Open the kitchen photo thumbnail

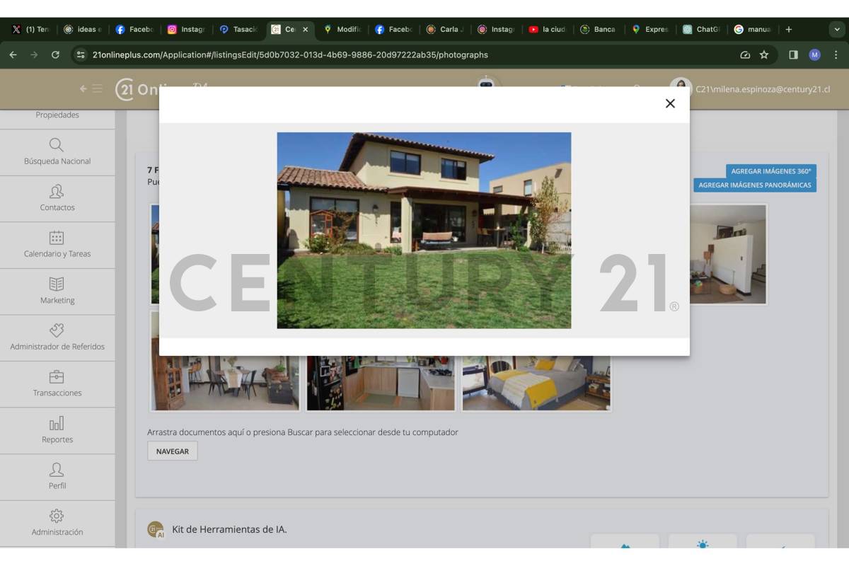[381, 382]
